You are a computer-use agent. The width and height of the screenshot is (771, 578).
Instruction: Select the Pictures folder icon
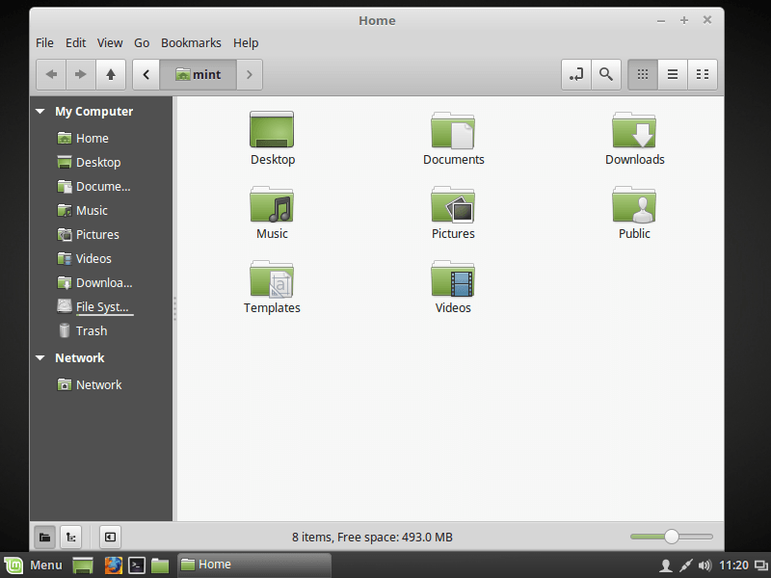pyautogui.click(x=453, y=204)
